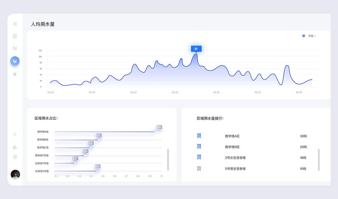Image resolution: width=338 pixels, height=199 pixels.
Task: Click the user avatar photo
Action: tap(15, 174)
